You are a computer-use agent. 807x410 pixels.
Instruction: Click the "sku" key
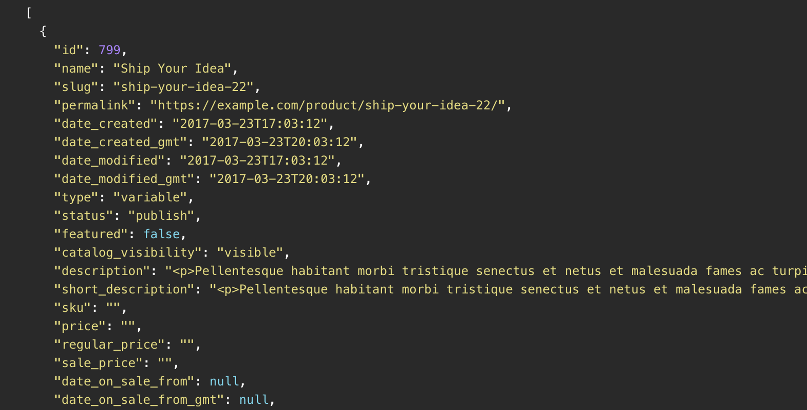[73, 308]
